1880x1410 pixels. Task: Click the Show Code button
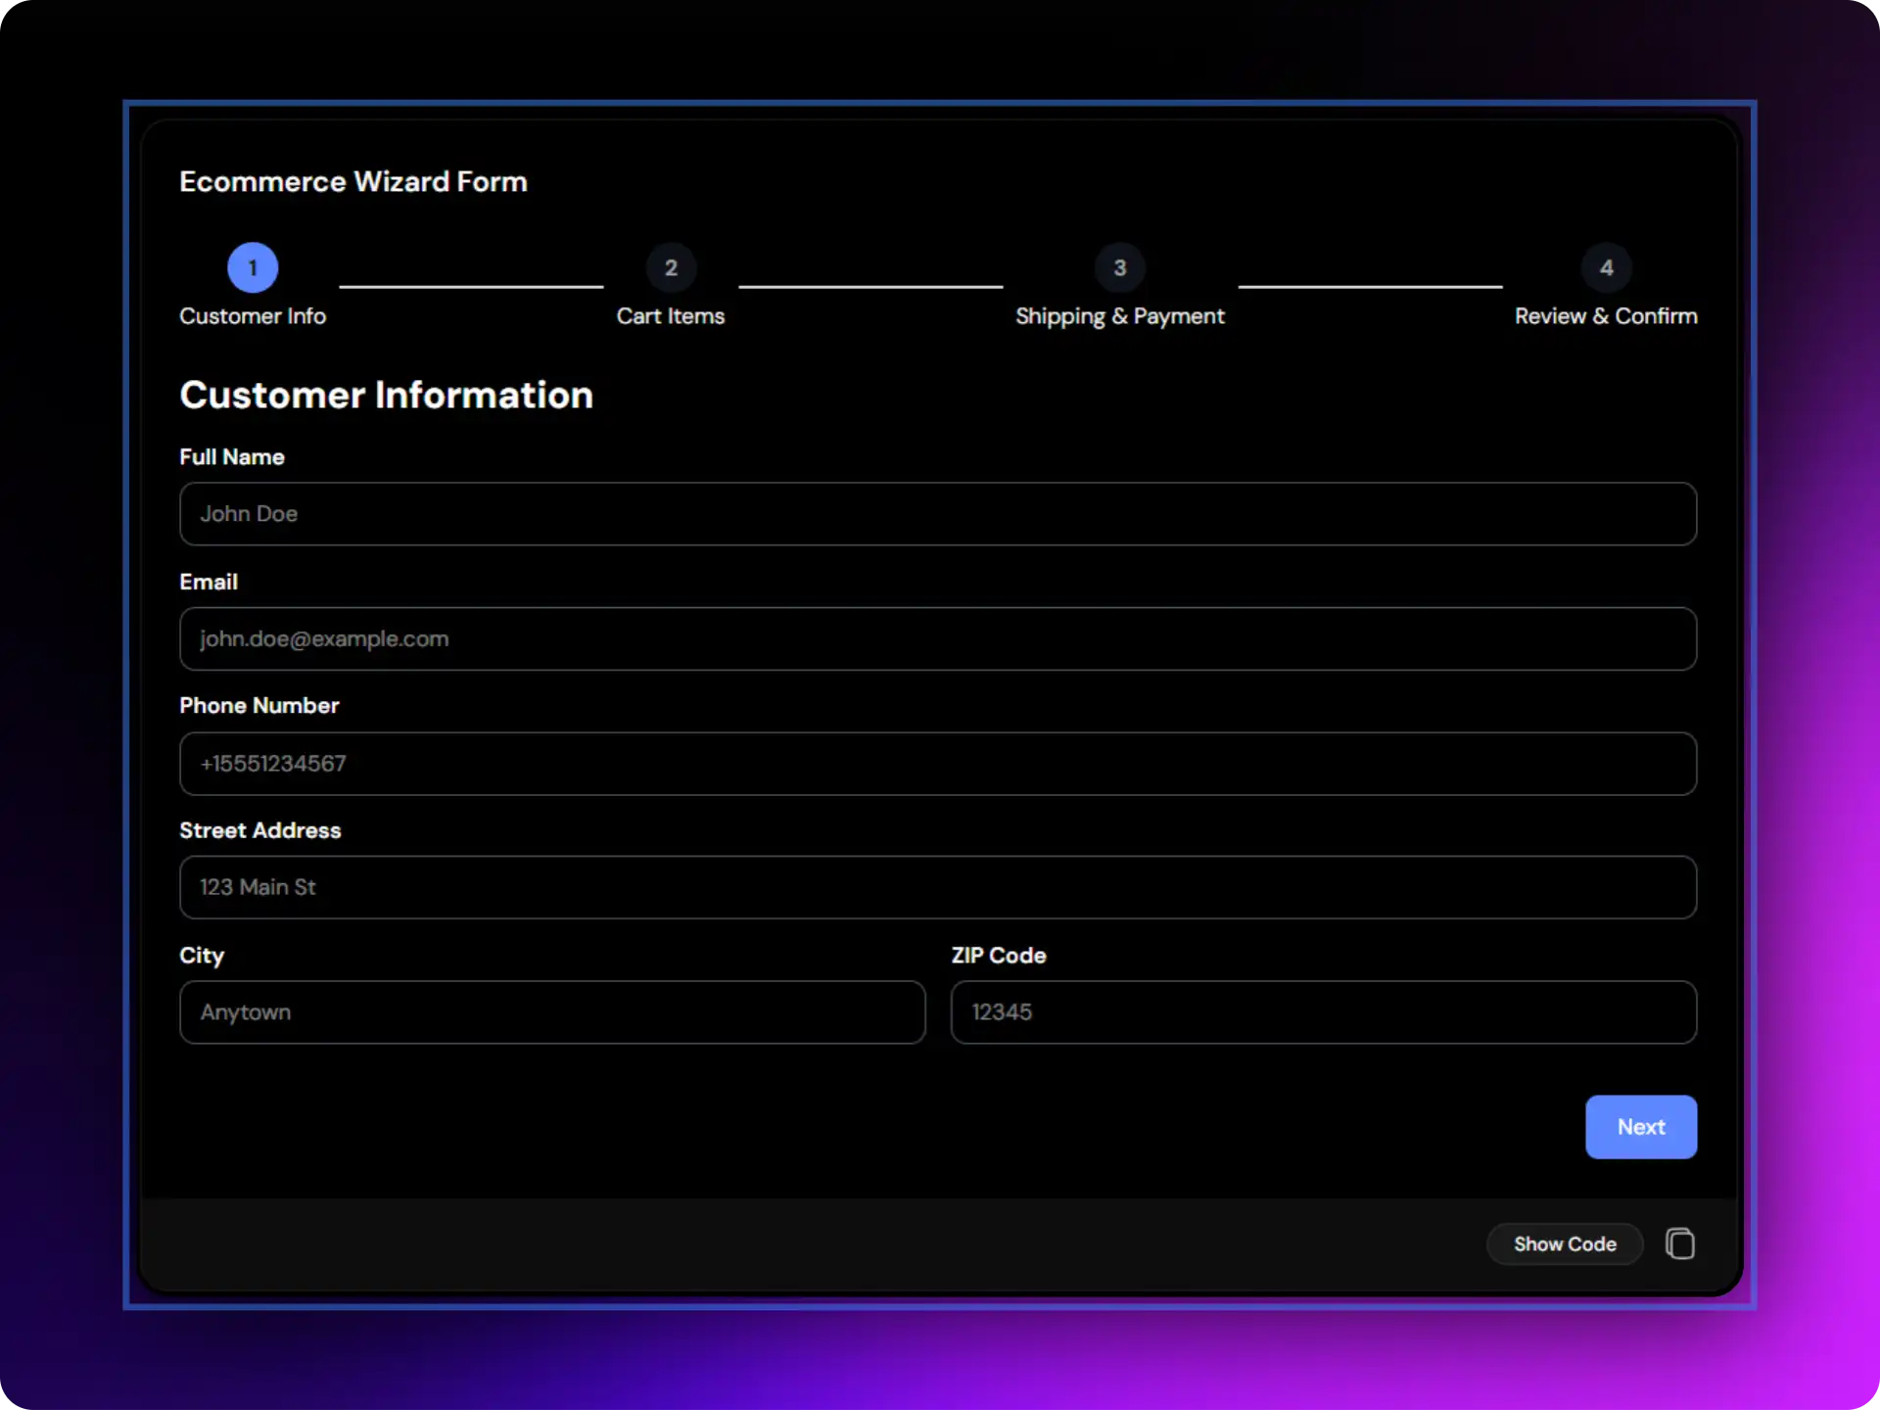[1565, 1244]
